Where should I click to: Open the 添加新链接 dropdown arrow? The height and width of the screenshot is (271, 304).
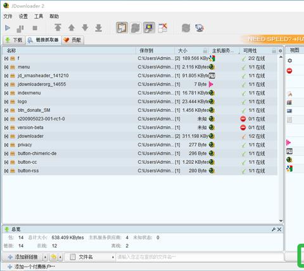(45, 257)
